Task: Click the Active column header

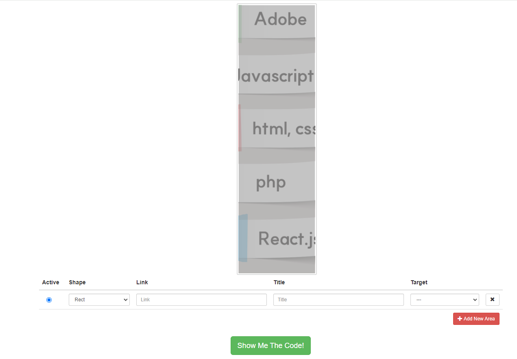Action: (x=50, y=282)
